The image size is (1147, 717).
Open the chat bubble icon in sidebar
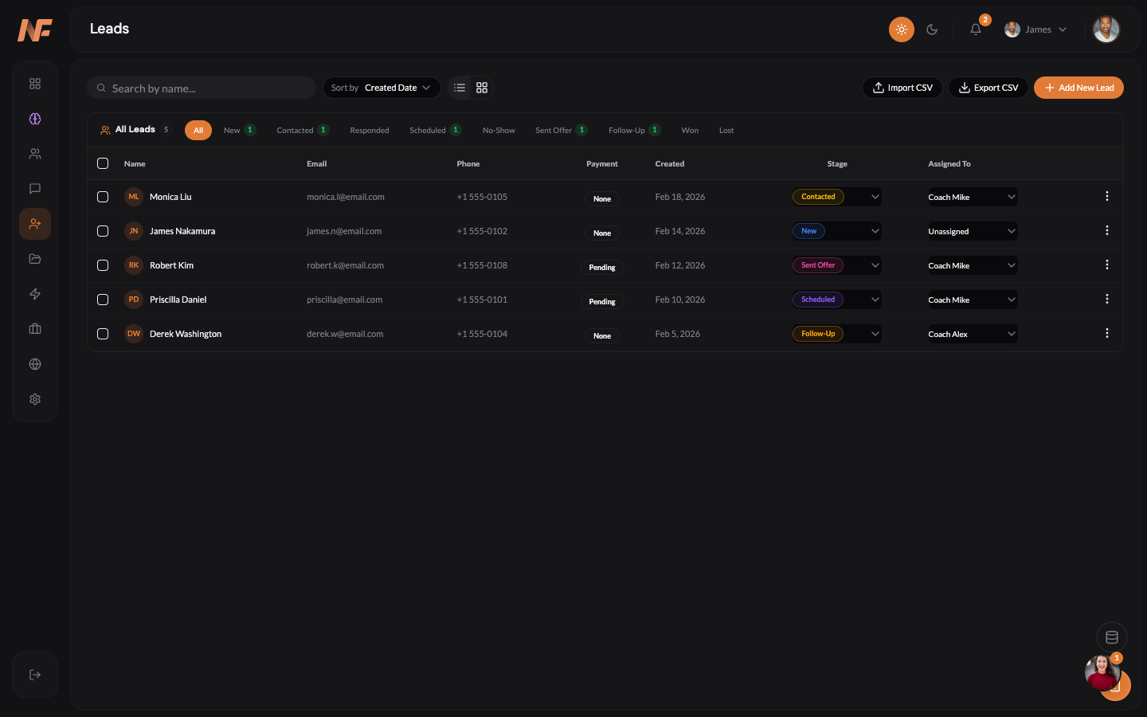[x=35, y=189]
